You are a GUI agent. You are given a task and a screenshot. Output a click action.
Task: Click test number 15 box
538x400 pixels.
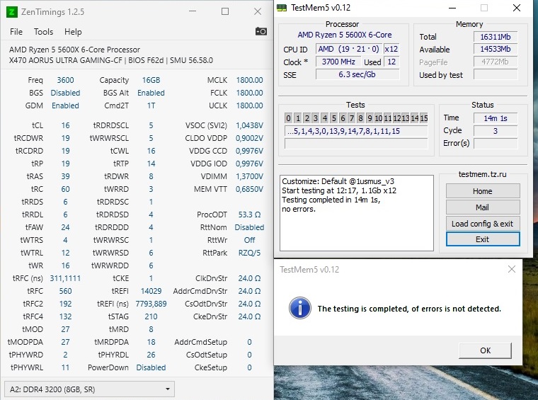click(424, 118)
